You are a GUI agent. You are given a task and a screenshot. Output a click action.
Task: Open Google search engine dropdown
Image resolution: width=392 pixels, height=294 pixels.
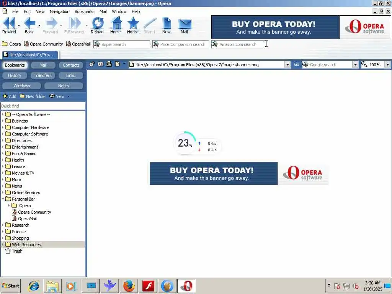[355, 65]
